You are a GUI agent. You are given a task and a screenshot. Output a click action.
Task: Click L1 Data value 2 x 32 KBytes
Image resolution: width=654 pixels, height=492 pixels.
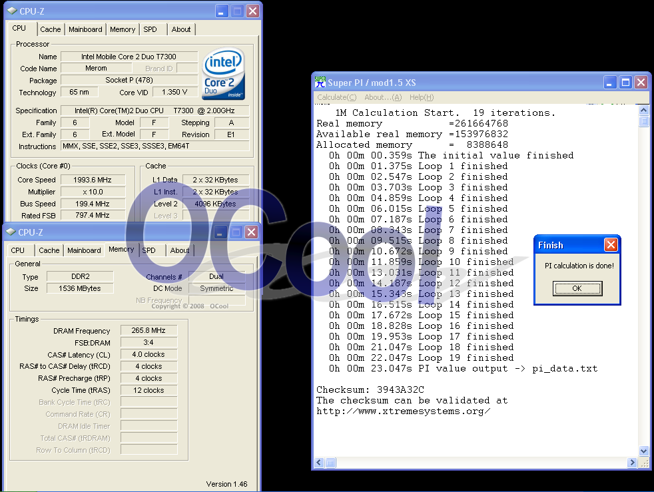pyautogui.click(x=216, y=180)
